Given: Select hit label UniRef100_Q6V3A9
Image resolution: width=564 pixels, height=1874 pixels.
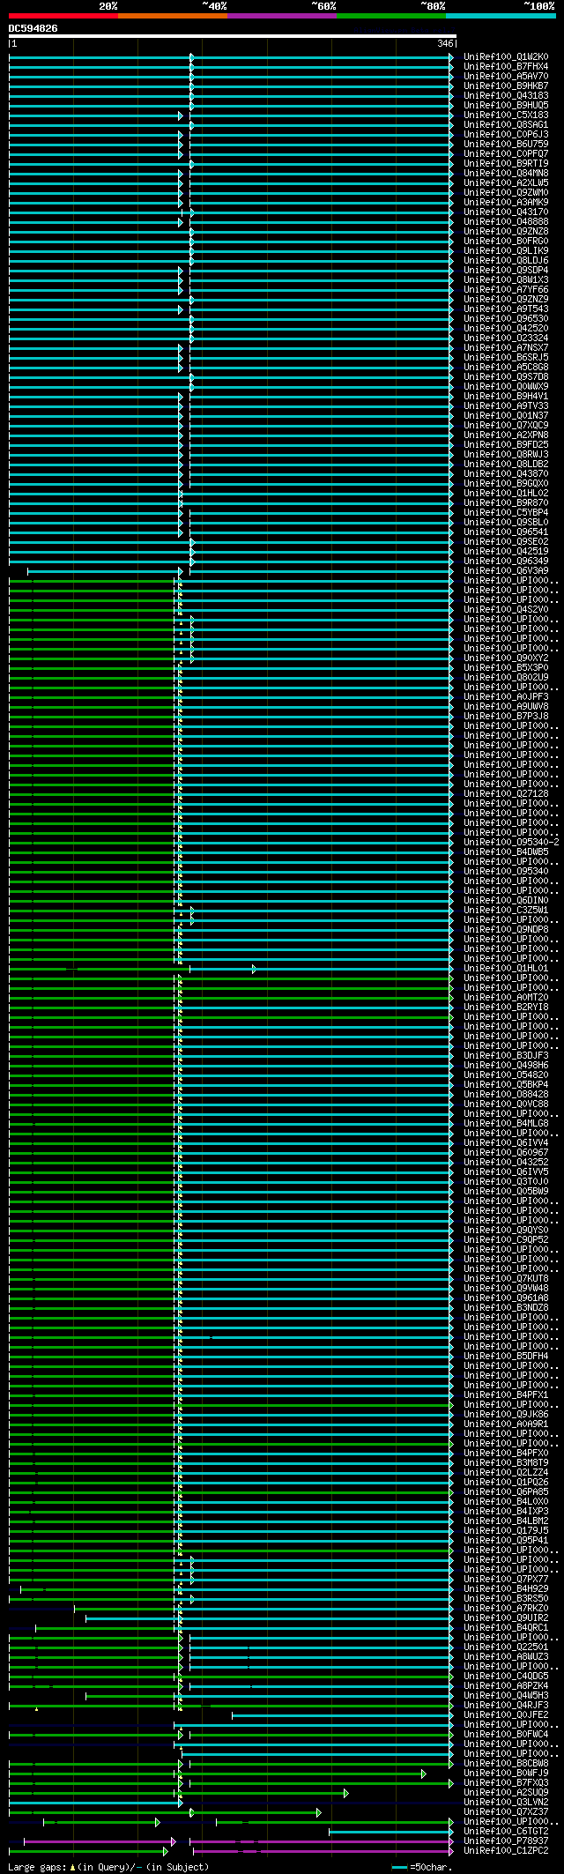Looking at the screenshot, I should (506, 570).
